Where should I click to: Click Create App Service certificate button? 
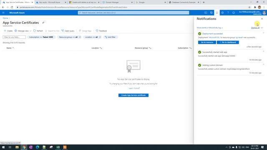point(133,95)
